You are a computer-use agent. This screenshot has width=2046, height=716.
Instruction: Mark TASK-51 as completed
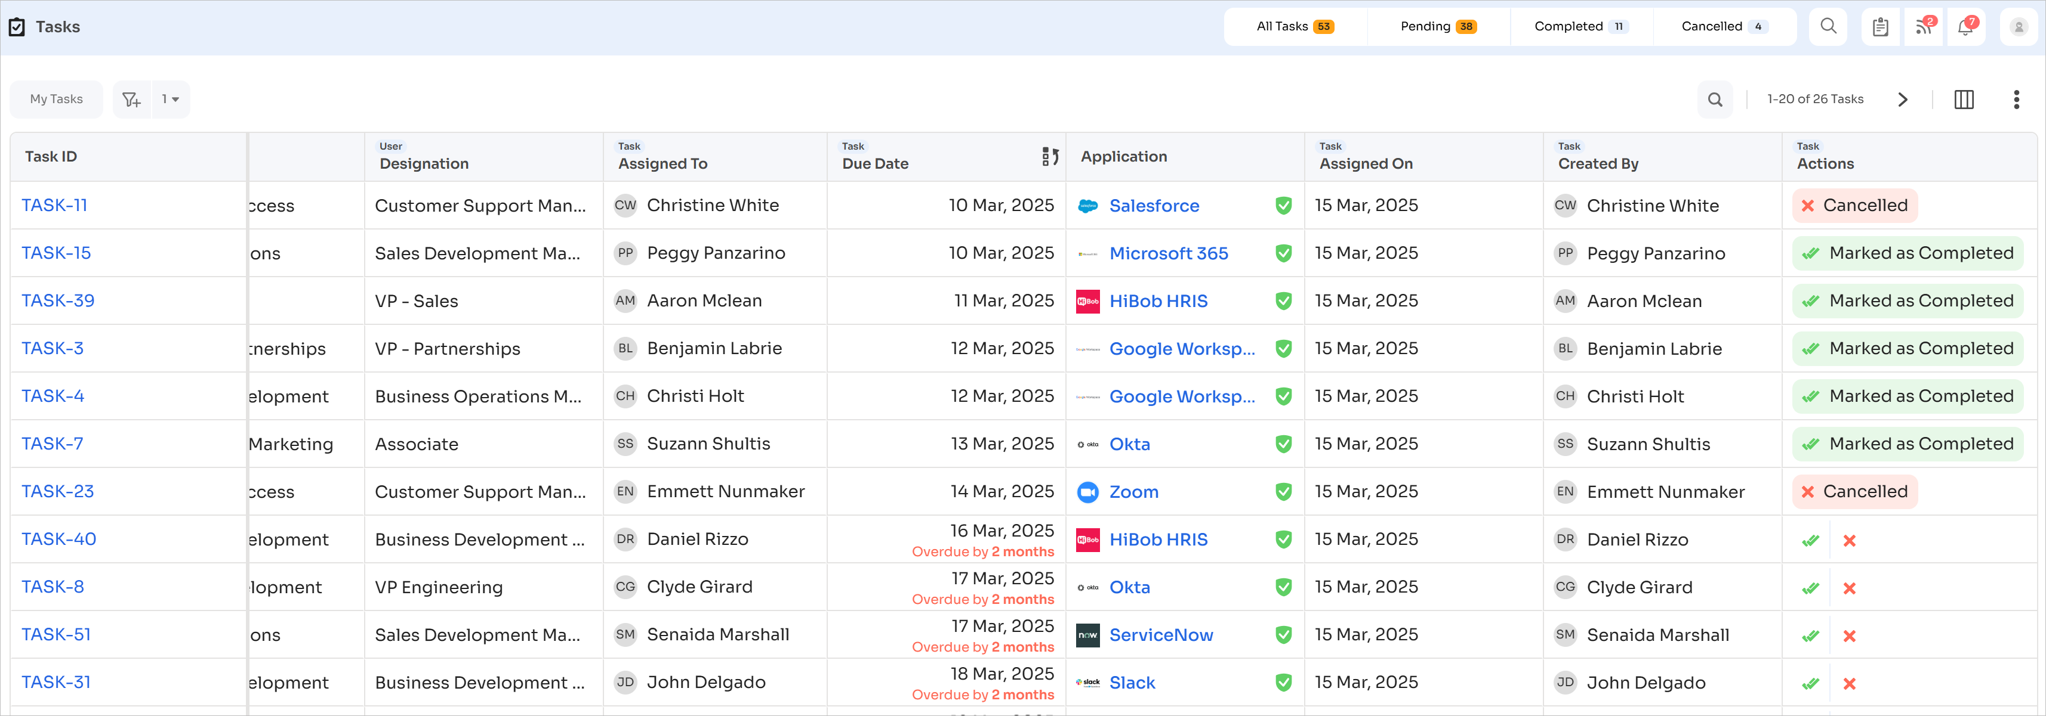(1810, 635)
